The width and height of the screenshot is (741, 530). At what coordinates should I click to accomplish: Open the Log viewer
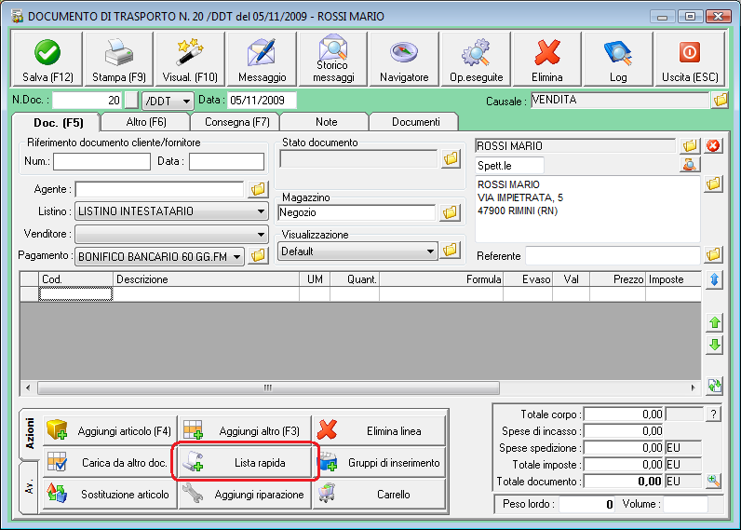point(618,59)
